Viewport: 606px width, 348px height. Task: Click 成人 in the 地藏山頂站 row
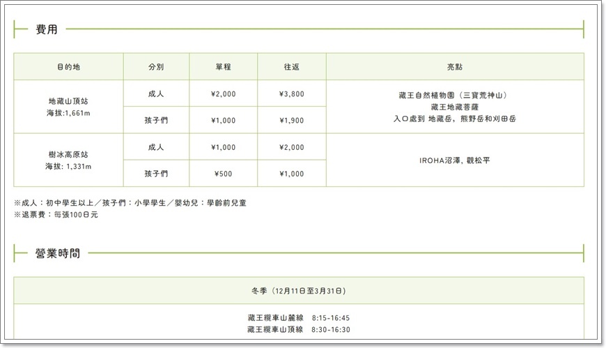coord(156,93)
